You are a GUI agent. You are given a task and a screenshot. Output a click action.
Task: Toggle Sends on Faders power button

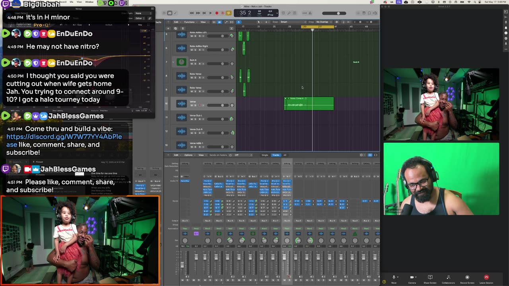pyautogui.click(x=230, y=155)
